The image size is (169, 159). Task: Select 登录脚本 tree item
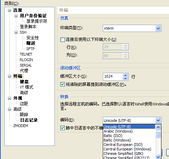point(28,27)
